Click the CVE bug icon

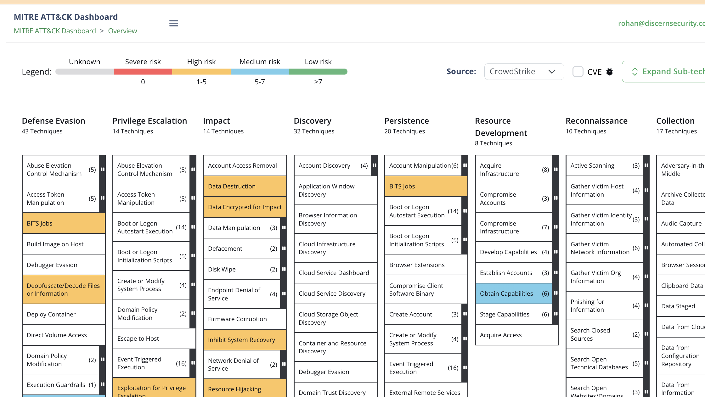tap(610, 72)
